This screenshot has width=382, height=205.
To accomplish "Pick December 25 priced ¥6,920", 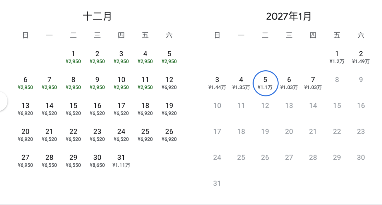I will [145, 135].
